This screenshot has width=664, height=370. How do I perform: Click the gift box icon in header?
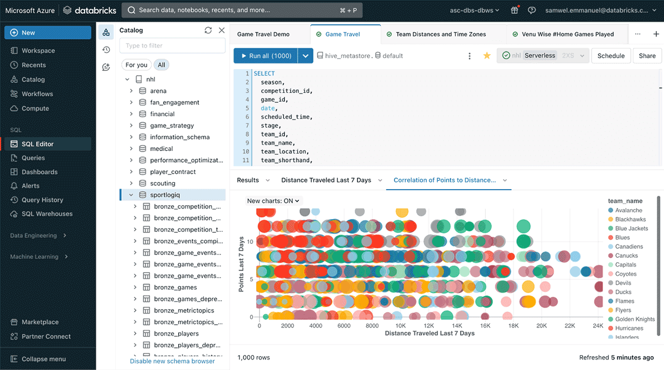[x=515, y=10]
